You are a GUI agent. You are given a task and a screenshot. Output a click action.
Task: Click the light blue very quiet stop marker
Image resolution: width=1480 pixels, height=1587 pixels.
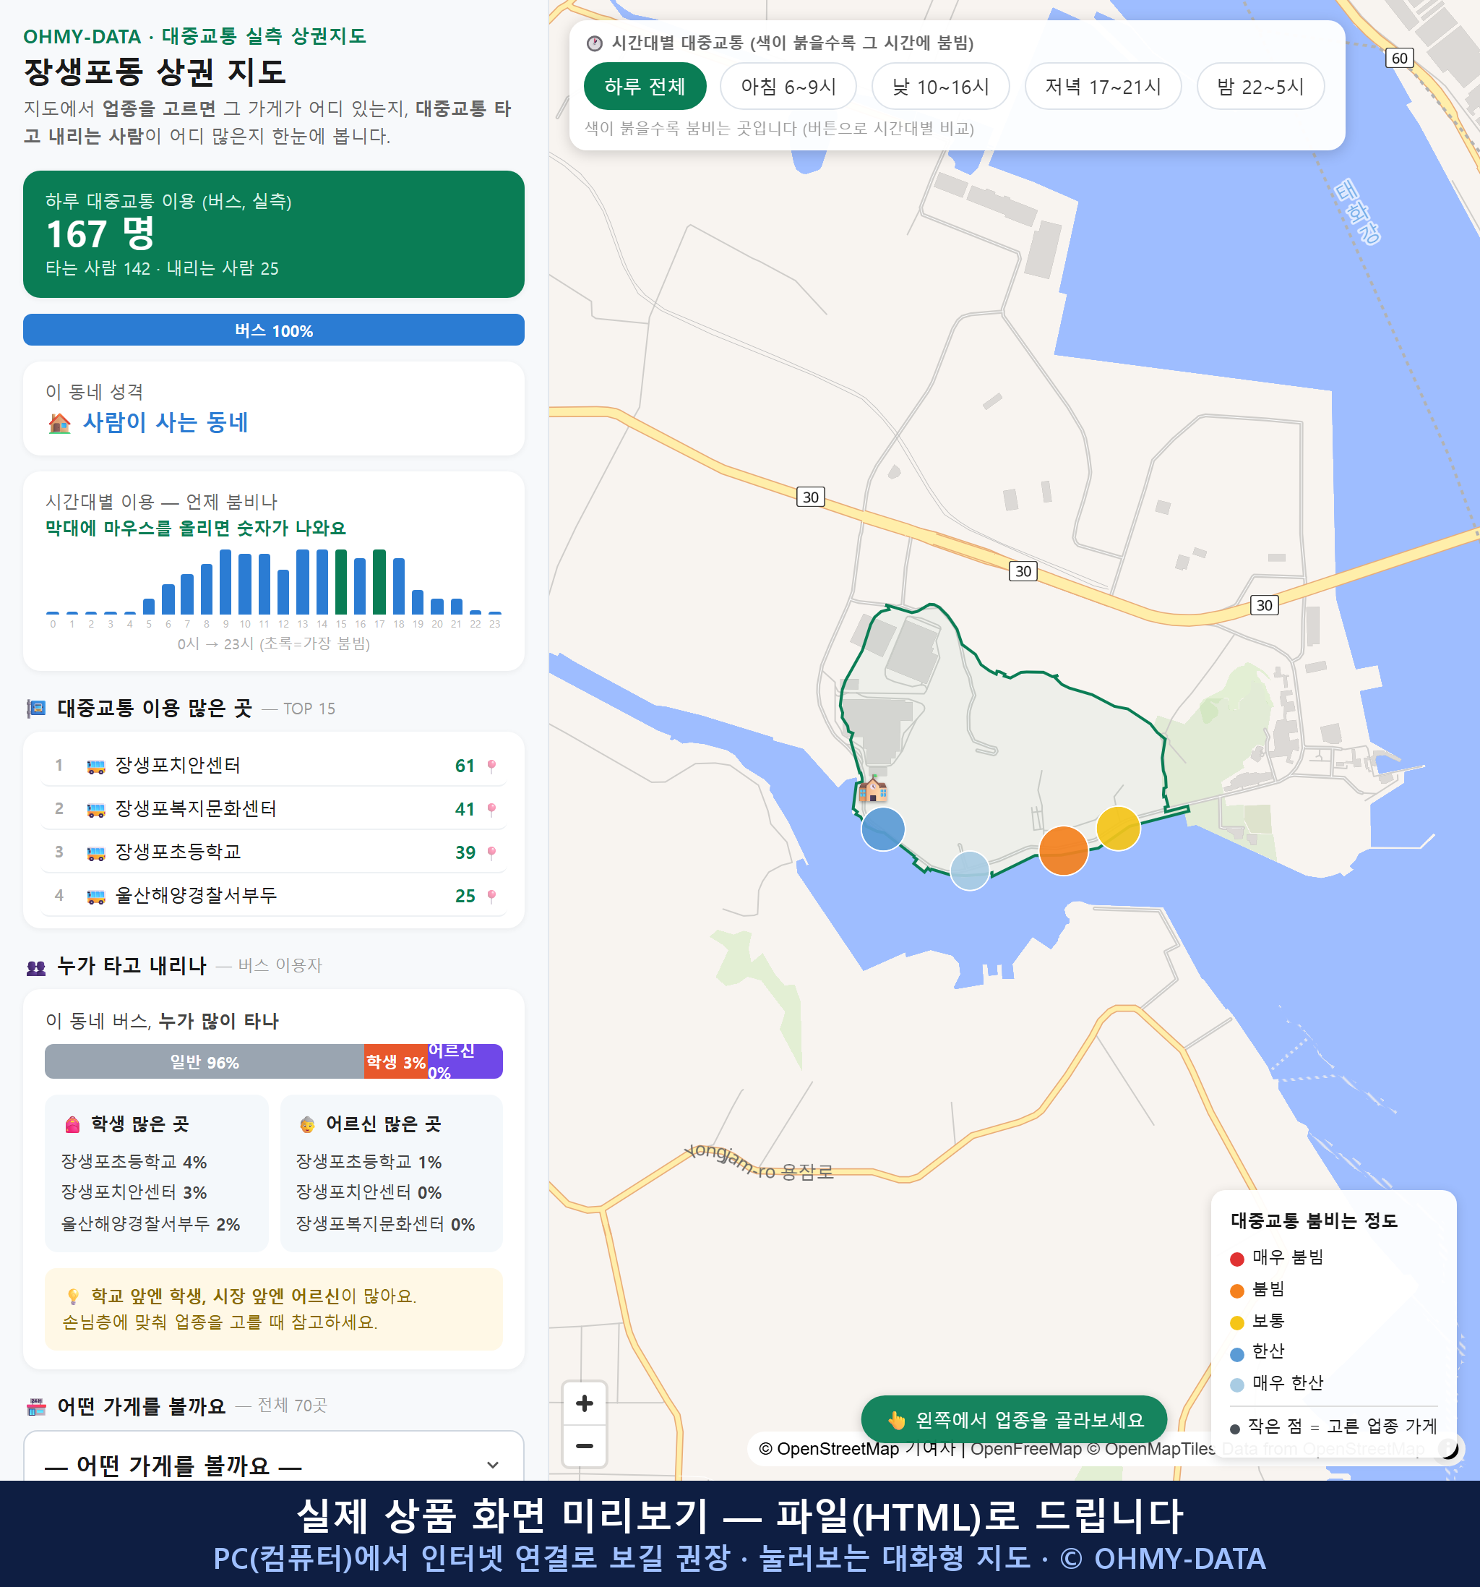971,870
